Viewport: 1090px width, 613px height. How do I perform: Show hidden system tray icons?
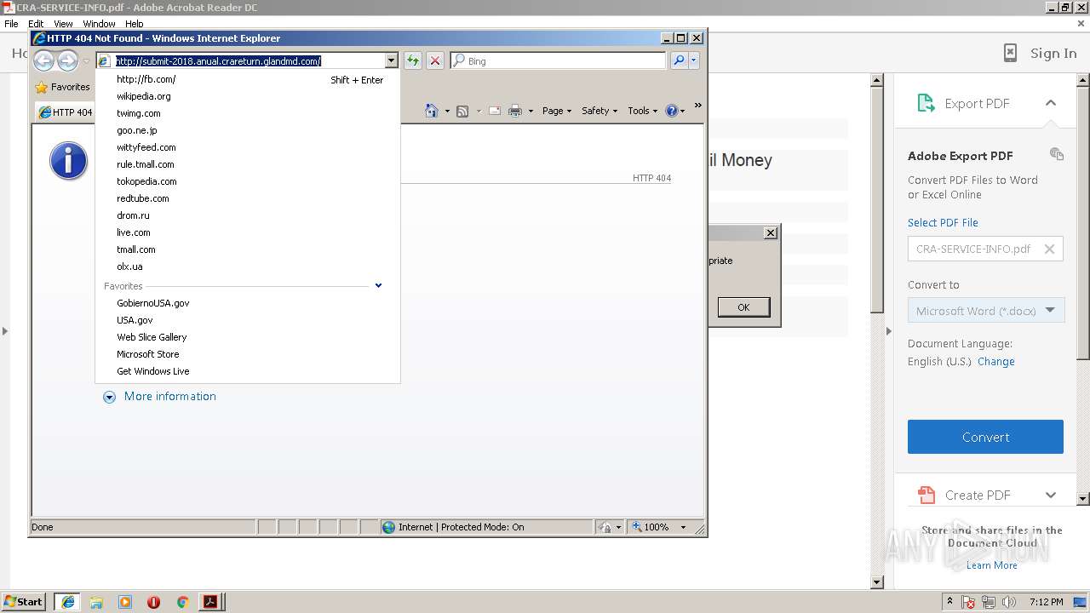pos(949,601)
